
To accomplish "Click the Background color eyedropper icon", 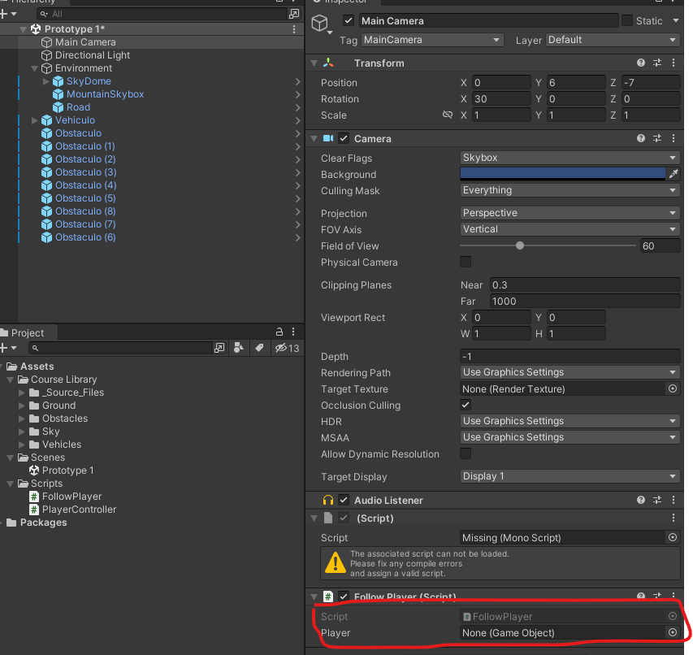I will [673, 174].
